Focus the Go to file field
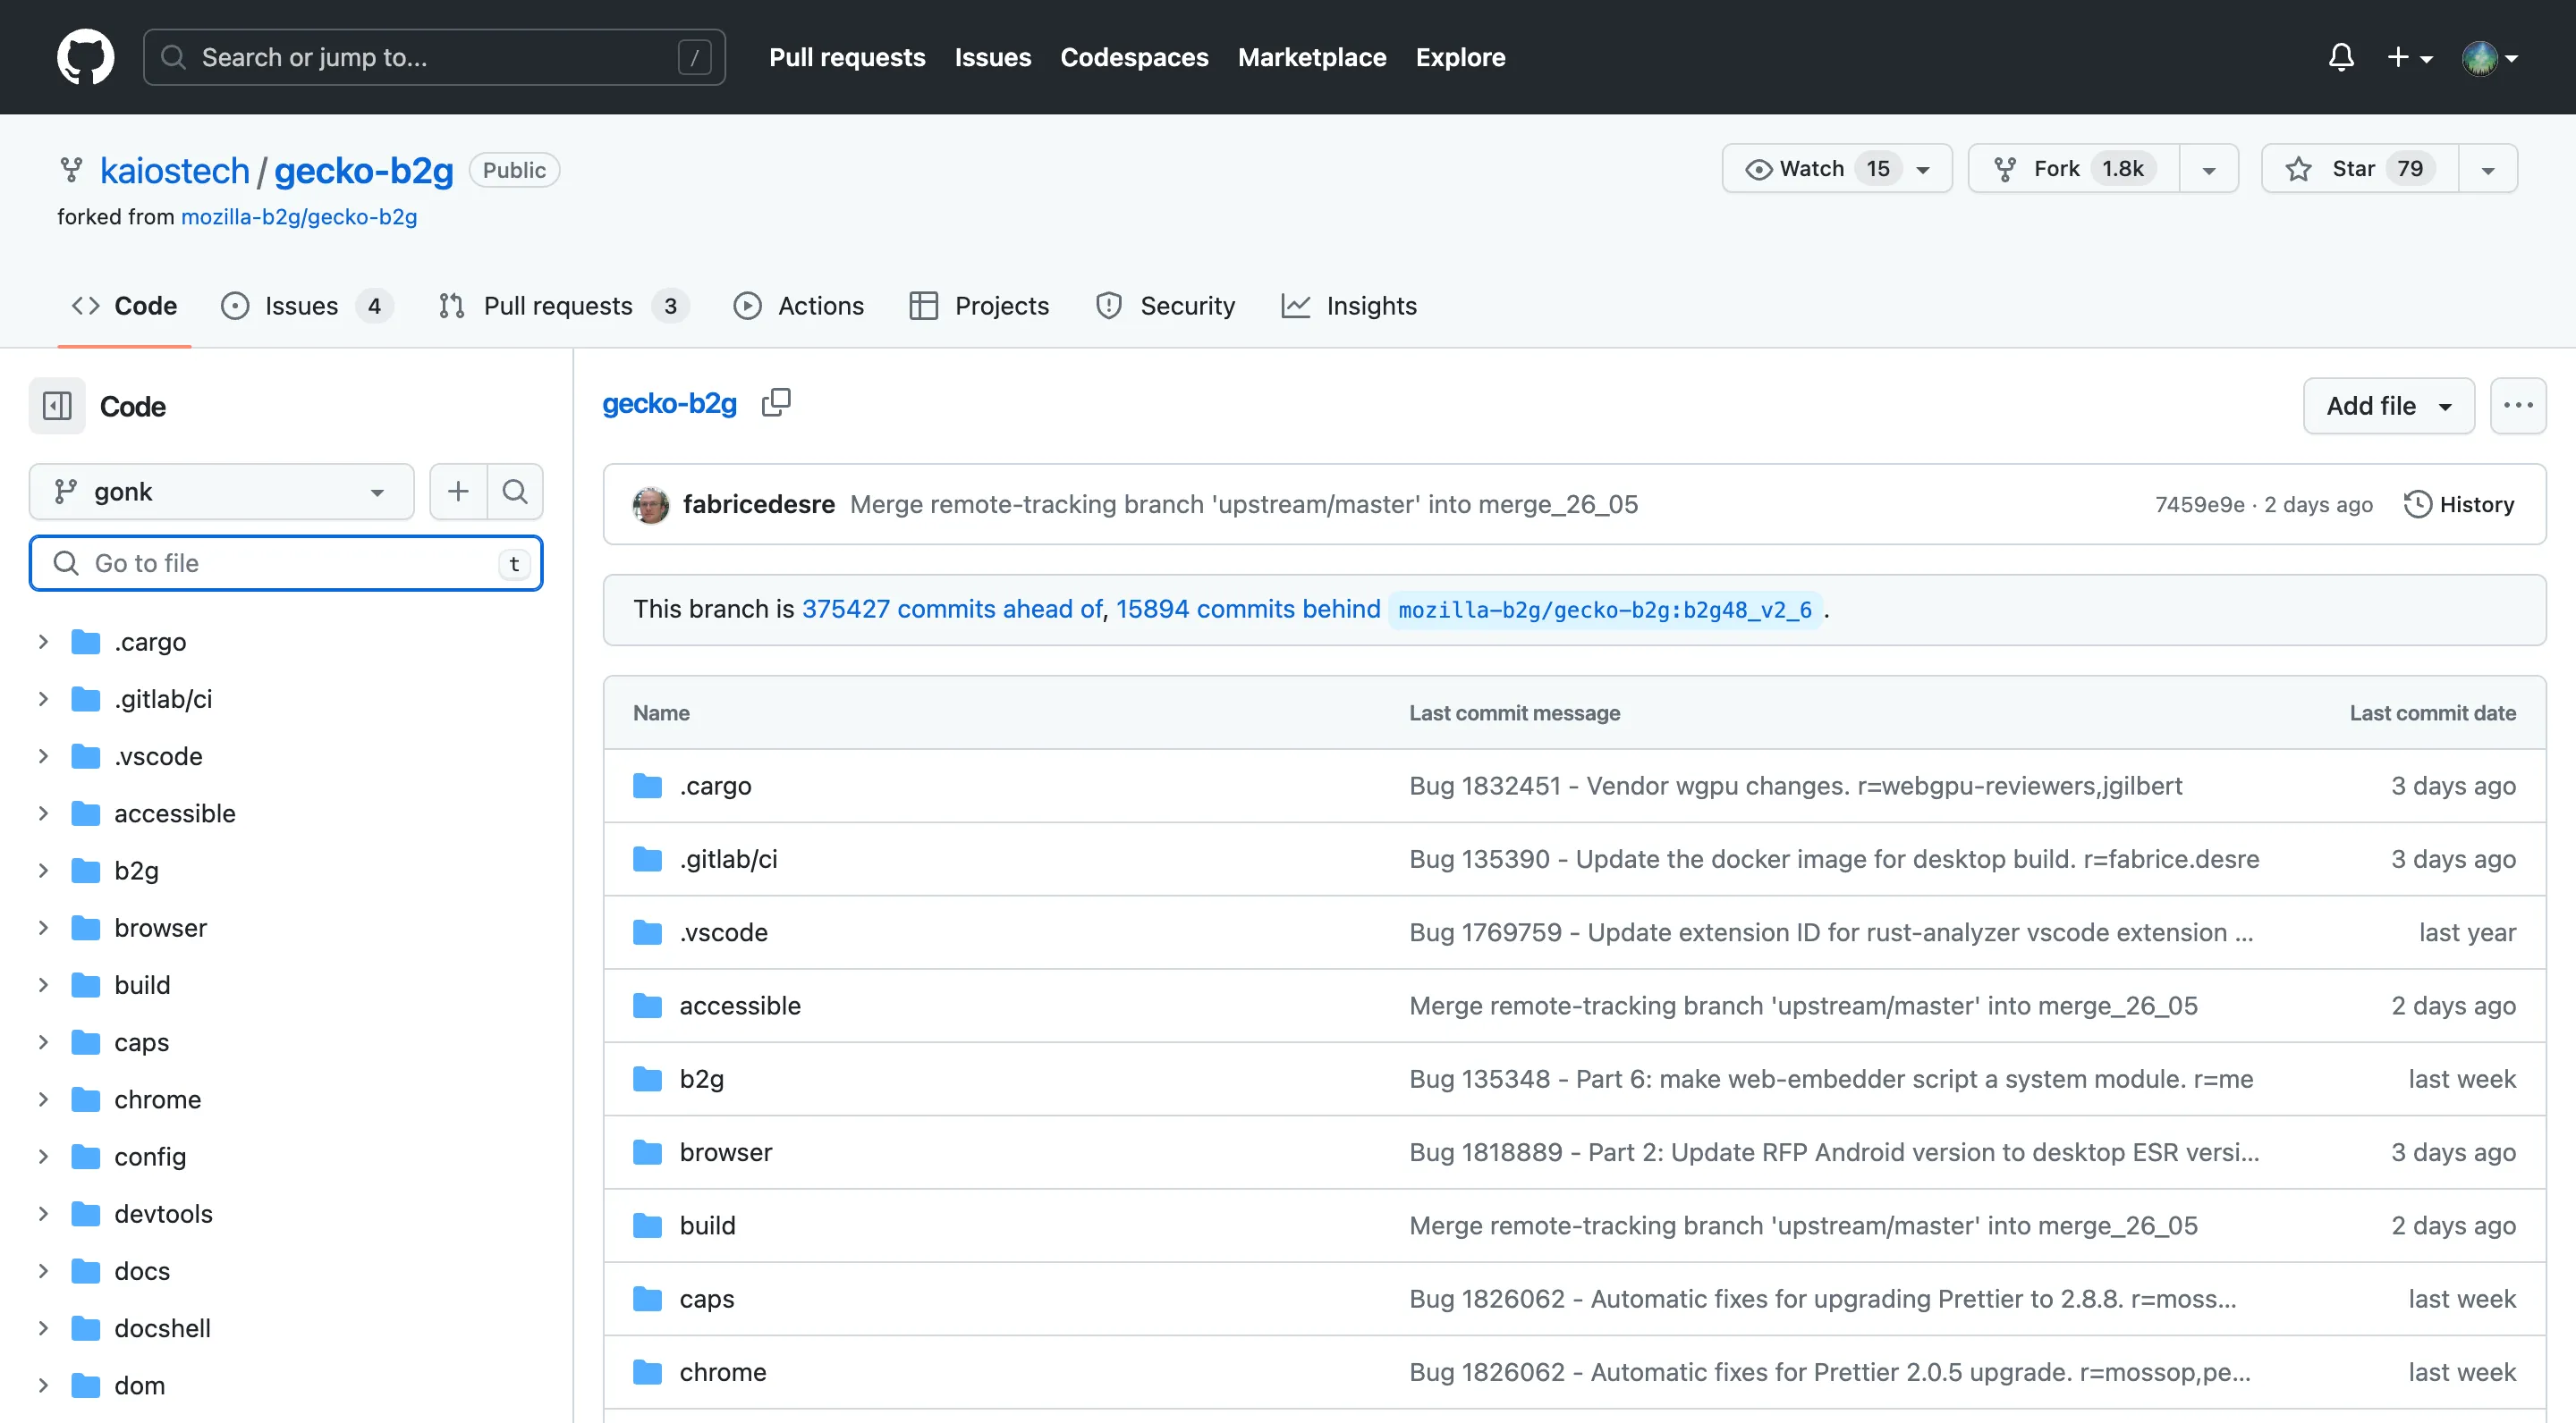 point(286,564)
